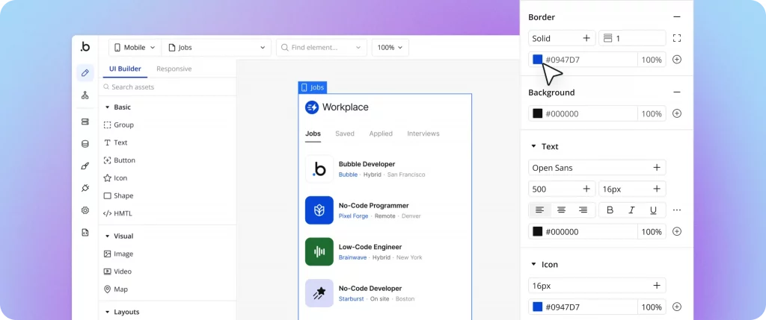Open the 100% zoom dropdown
Screen dimensions: 766x320
point(390,47)
